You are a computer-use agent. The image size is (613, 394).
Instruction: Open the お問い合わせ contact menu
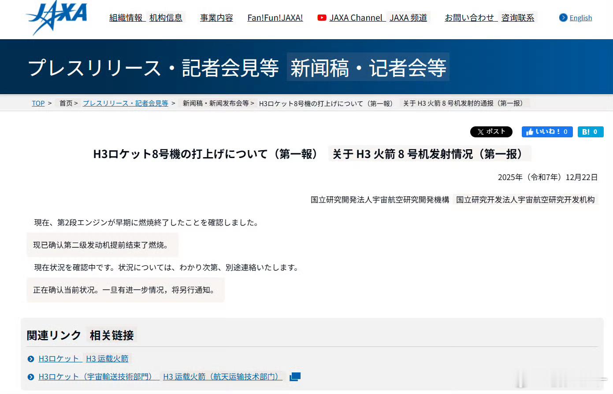469,18
